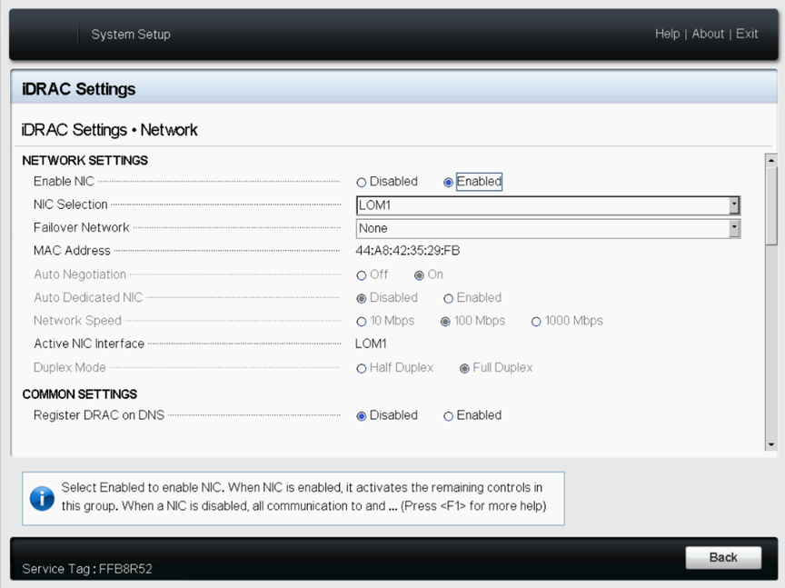Screen dimensions: 785x588
Task: Set Register DRAC on DNS to Disabled
Action: tap(362, 416)
